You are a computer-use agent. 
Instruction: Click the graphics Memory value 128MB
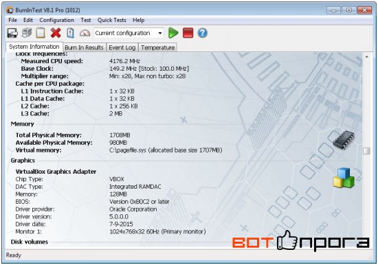coord(118,194)
